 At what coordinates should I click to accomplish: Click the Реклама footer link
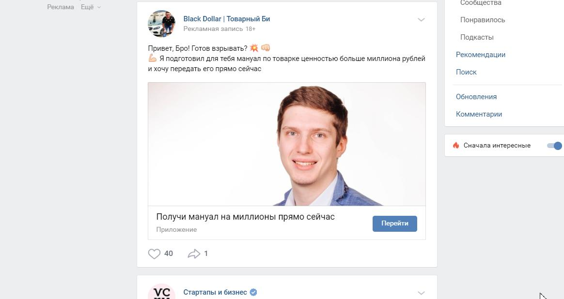[61, 7]
